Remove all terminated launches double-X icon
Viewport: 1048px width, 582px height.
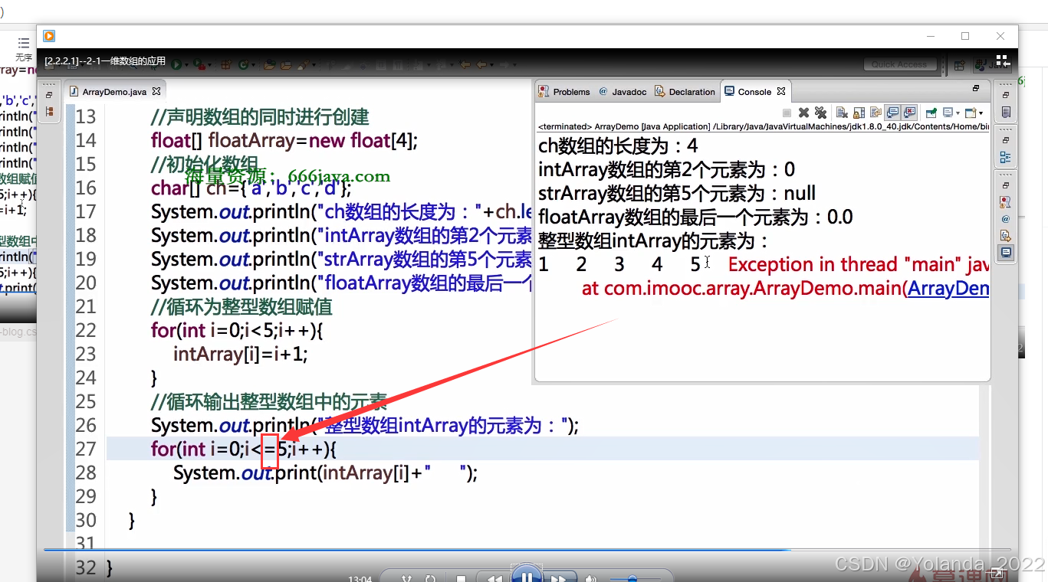click(820, 113)
